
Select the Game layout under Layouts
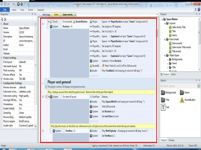[173, 35]
